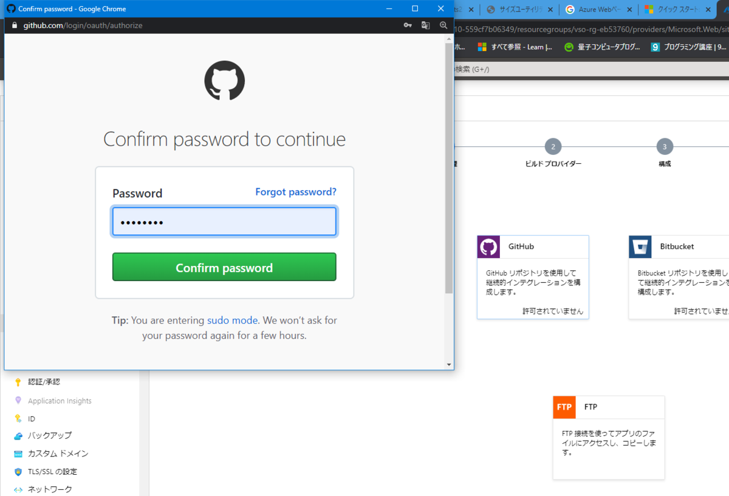Open TLS/SSL の設定 in the Azure sidebar
This screenshot has height=496, width=729.
[x=52, y=472]
